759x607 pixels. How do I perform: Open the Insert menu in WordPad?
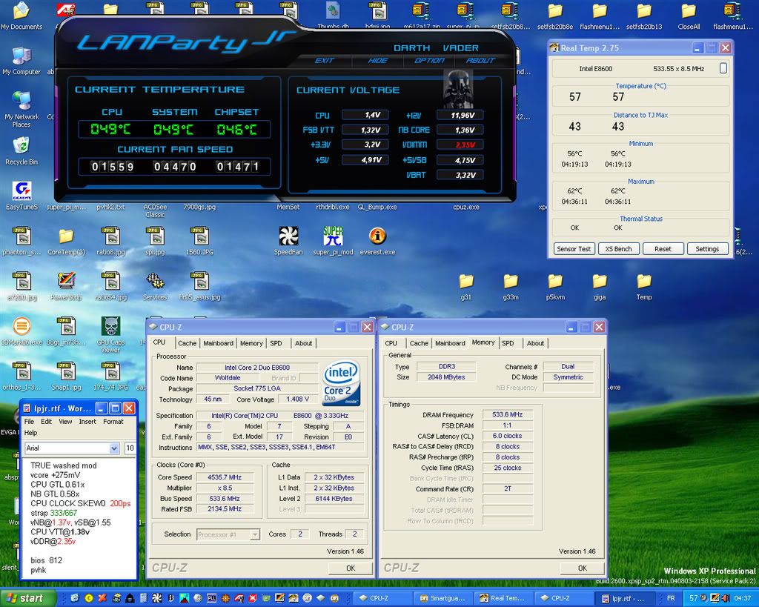tap(87, 422)
